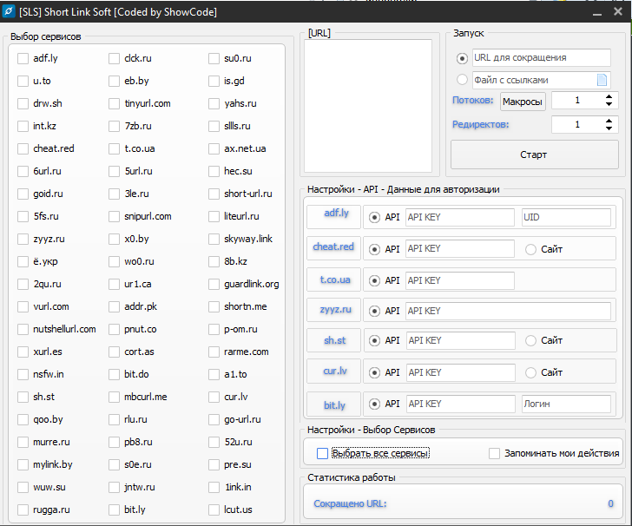632x526 pixels.
Task: Select the Файл с ссылками radio button
Action: [462, 80]
